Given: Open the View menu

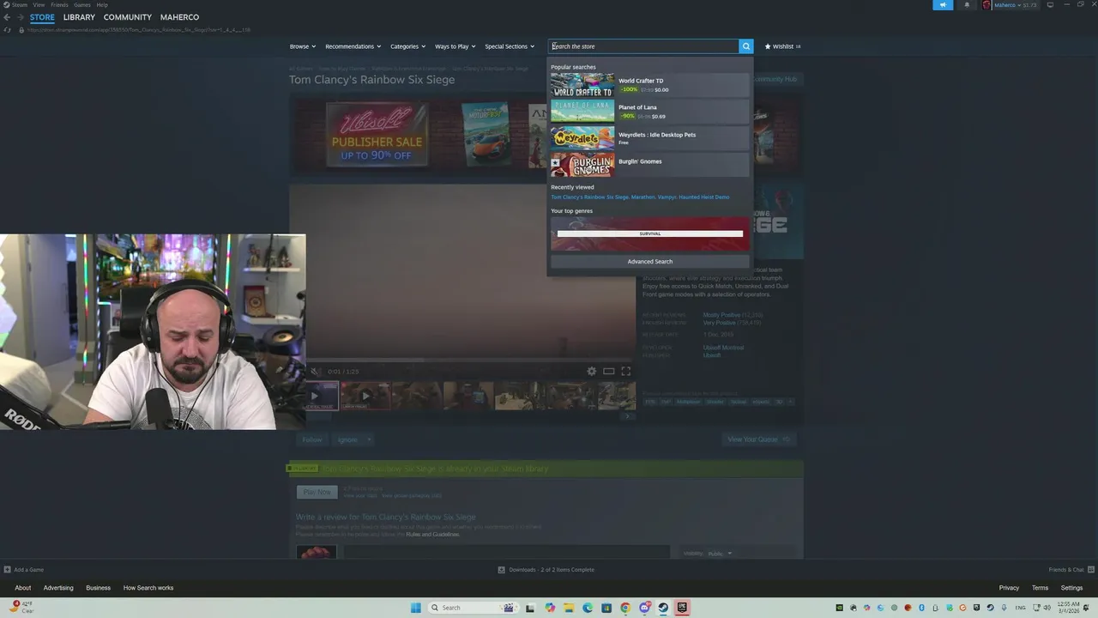Looking at the screenshot, I should pos(39,5).
